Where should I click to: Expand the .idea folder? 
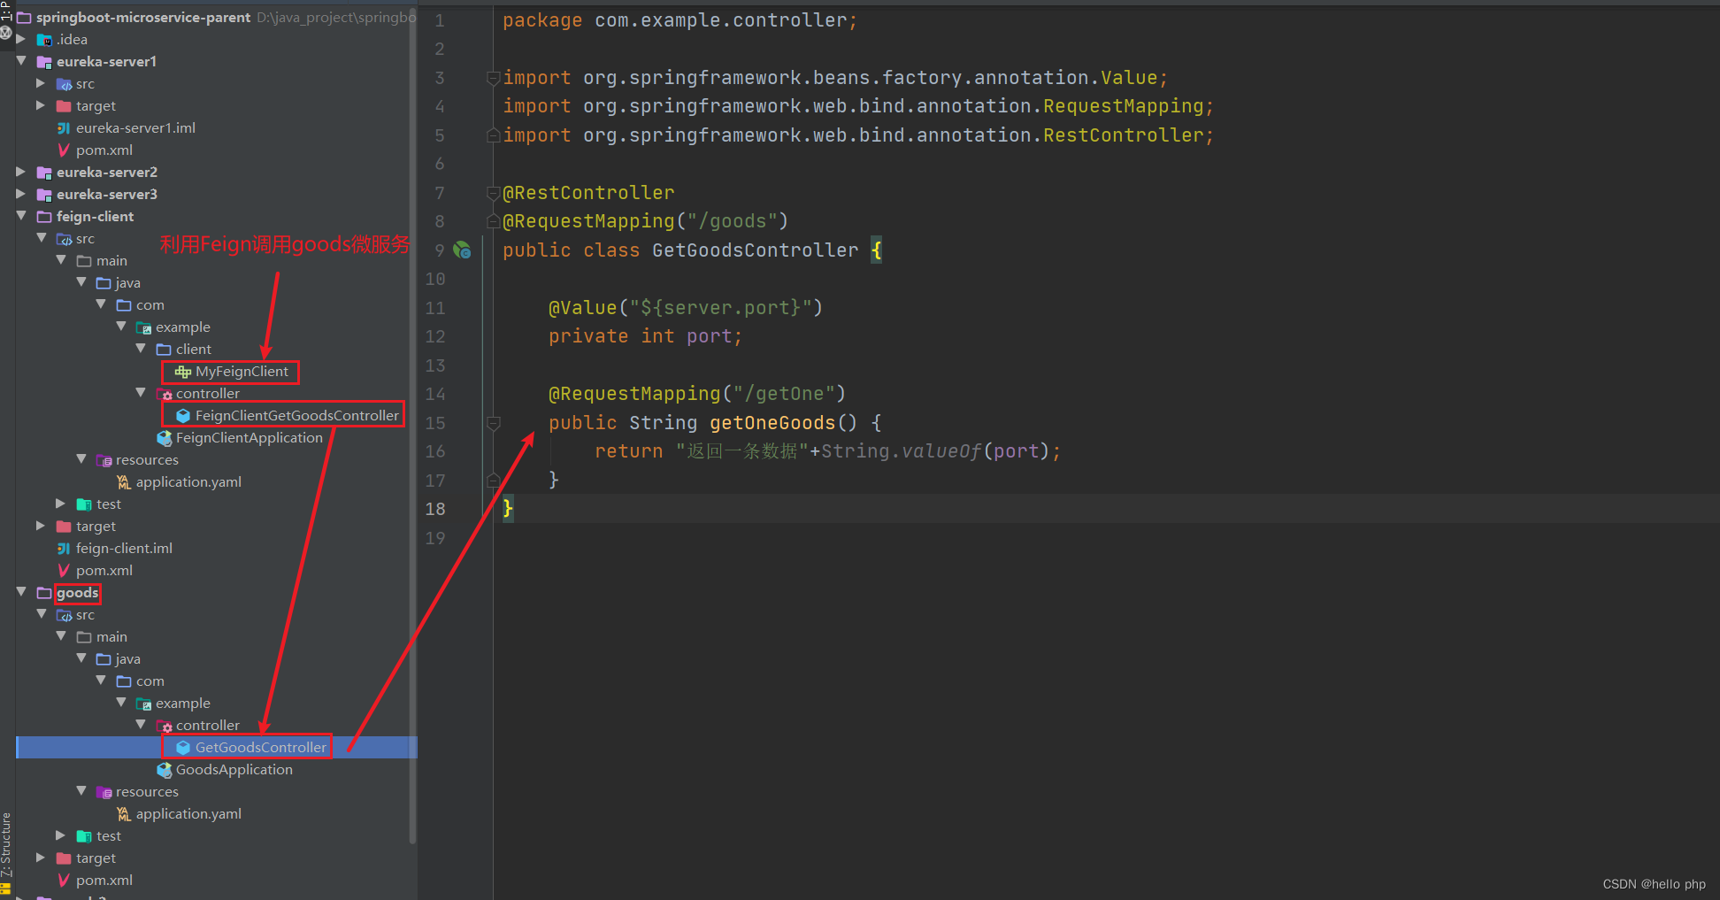(21, 39)
